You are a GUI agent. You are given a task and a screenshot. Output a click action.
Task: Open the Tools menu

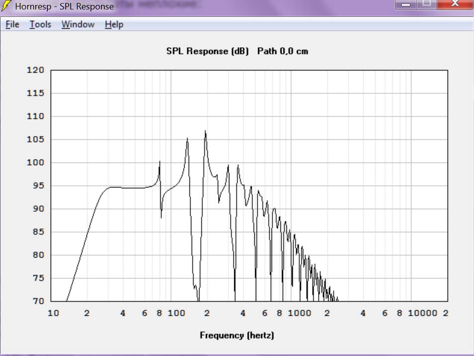40,24
